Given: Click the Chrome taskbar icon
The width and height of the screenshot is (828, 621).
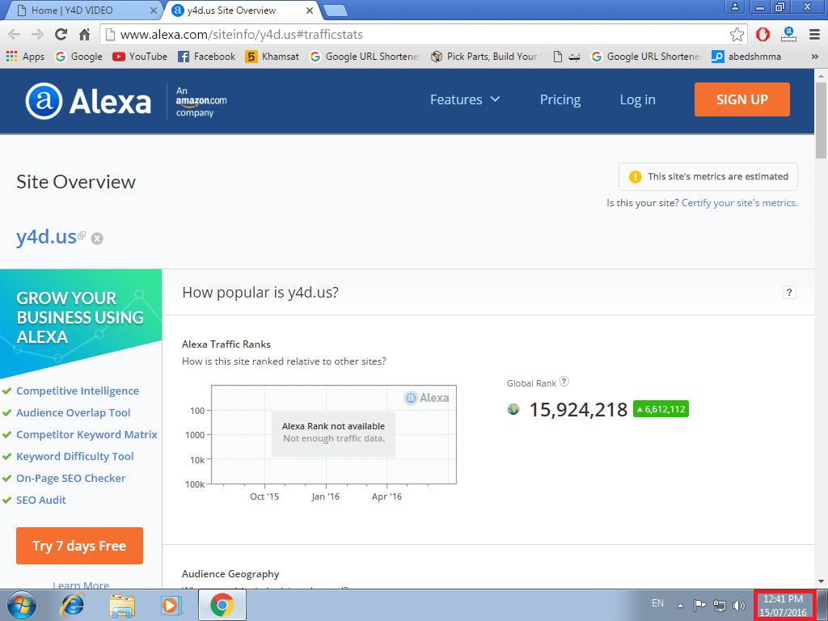Looking at the screenshot, I should (222, 605).
